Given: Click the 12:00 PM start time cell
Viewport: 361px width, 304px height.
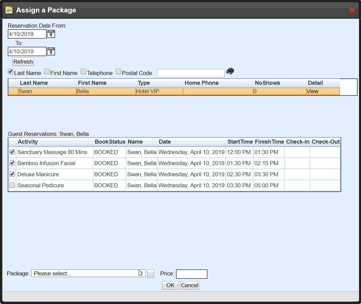Looking at the screenshot, I should [239, 152].
